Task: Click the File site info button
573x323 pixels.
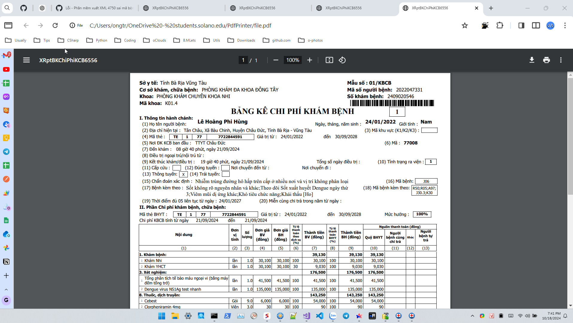Action: (76, 25)
